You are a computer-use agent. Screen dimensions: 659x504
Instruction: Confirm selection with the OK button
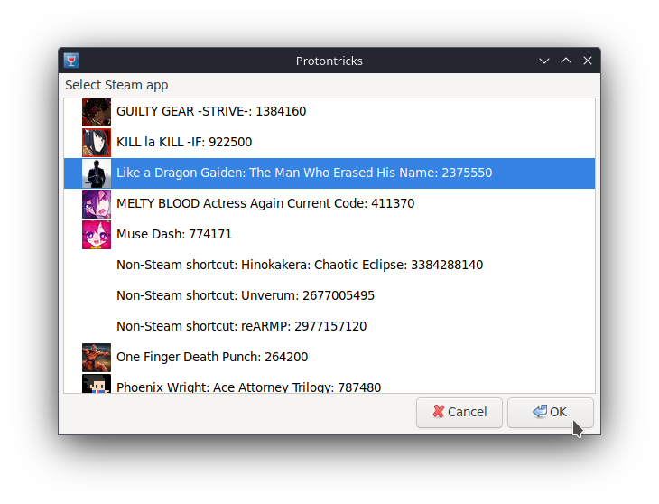point(550,413)
